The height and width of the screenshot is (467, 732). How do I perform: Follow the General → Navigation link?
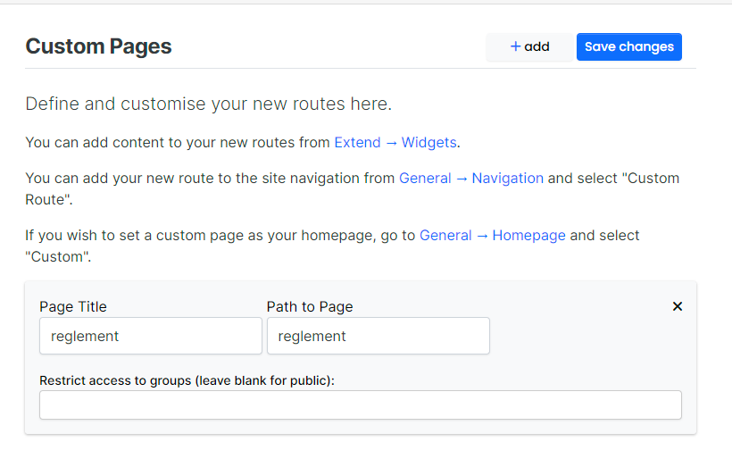point(470,178)
